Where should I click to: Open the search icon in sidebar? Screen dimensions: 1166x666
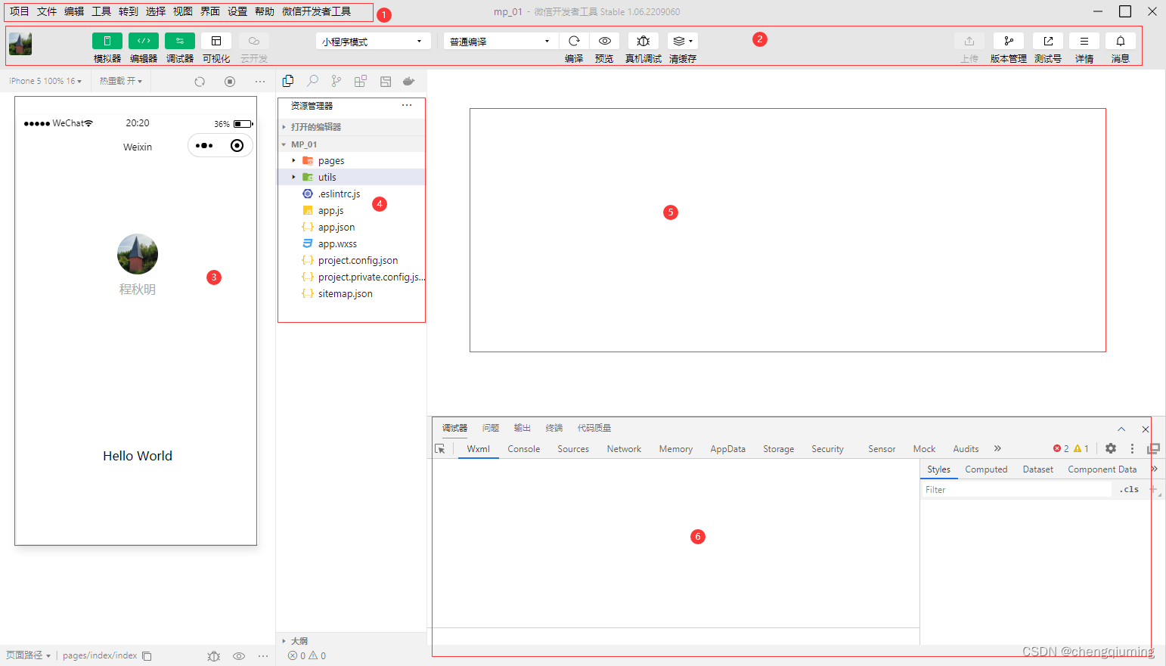pos(312,81)
